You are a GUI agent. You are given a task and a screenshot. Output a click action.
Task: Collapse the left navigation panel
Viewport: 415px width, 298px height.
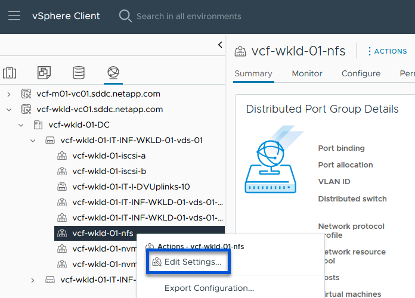click(x=219, y=45)
